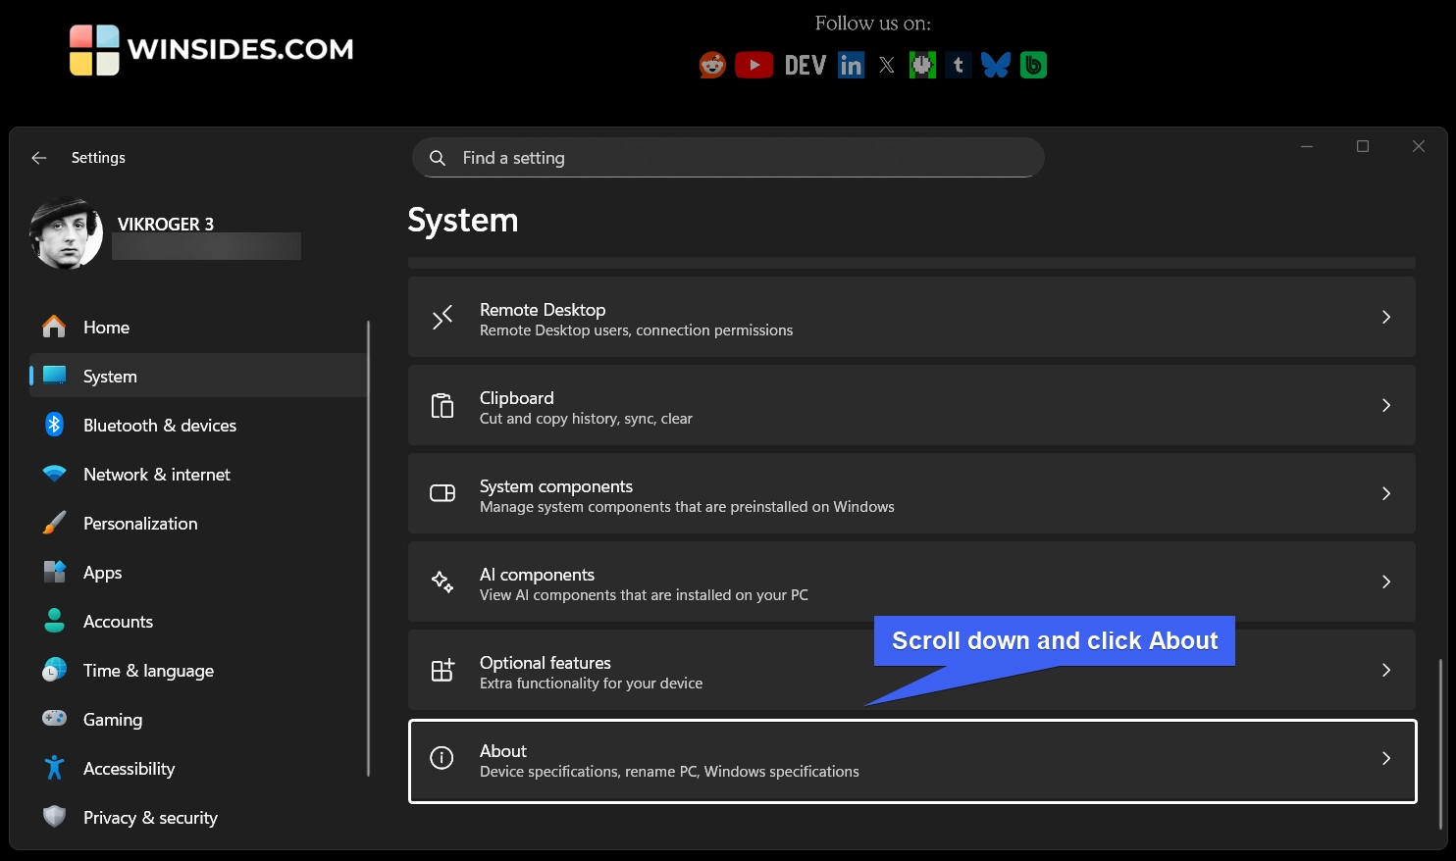Expand the System components chevron
Viewport: 1456px width, 861px height.
click(1386, 493)
